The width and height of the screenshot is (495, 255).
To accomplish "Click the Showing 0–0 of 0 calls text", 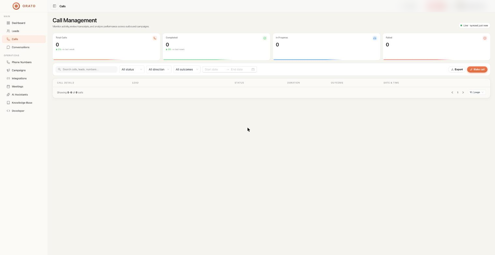I will pos(70,92).
